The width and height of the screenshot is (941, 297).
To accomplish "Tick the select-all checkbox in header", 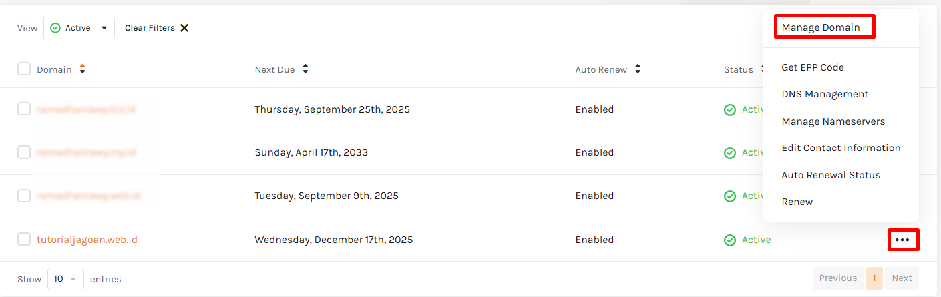I will click(x=24, y=69).
